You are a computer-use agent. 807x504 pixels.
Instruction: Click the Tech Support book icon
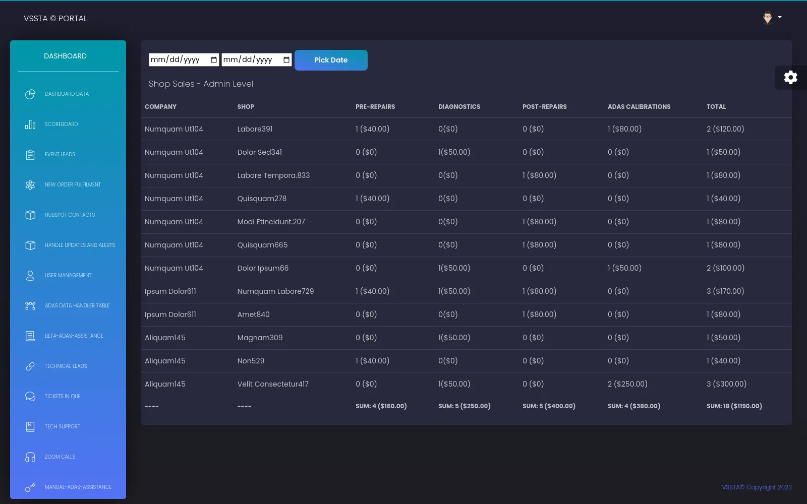tap(30, 427)
